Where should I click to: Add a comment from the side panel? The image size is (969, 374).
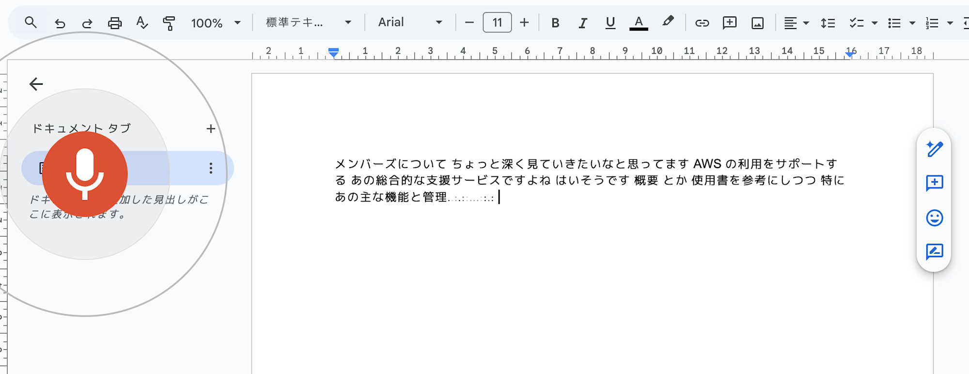pos(934,183)
